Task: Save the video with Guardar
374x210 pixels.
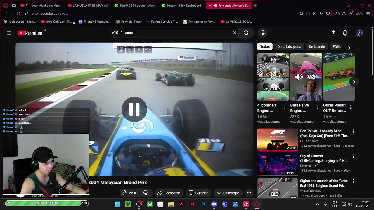Action: coord(198,193)
